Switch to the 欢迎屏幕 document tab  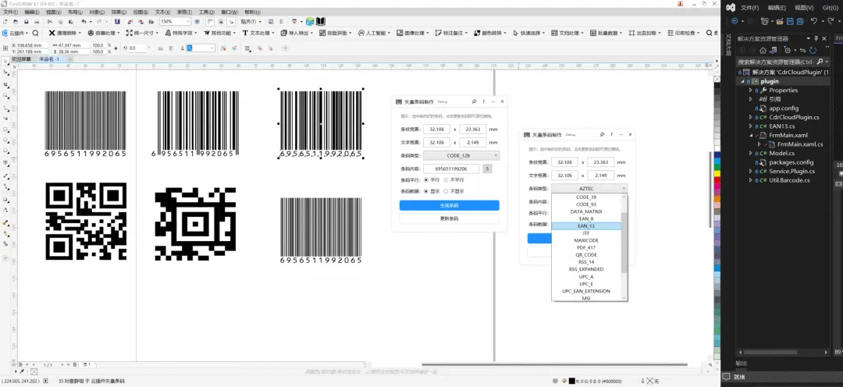point(22,59)
